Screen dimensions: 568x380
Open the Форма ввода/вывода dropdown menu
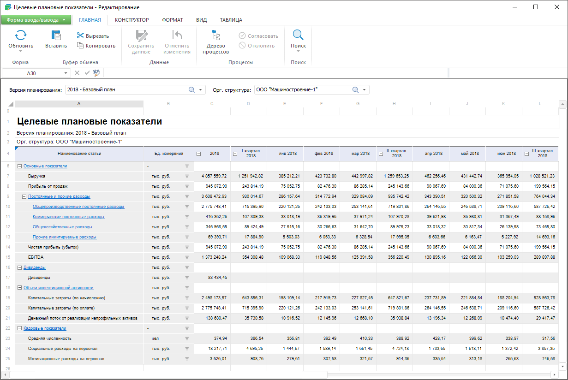click(36, 20)
